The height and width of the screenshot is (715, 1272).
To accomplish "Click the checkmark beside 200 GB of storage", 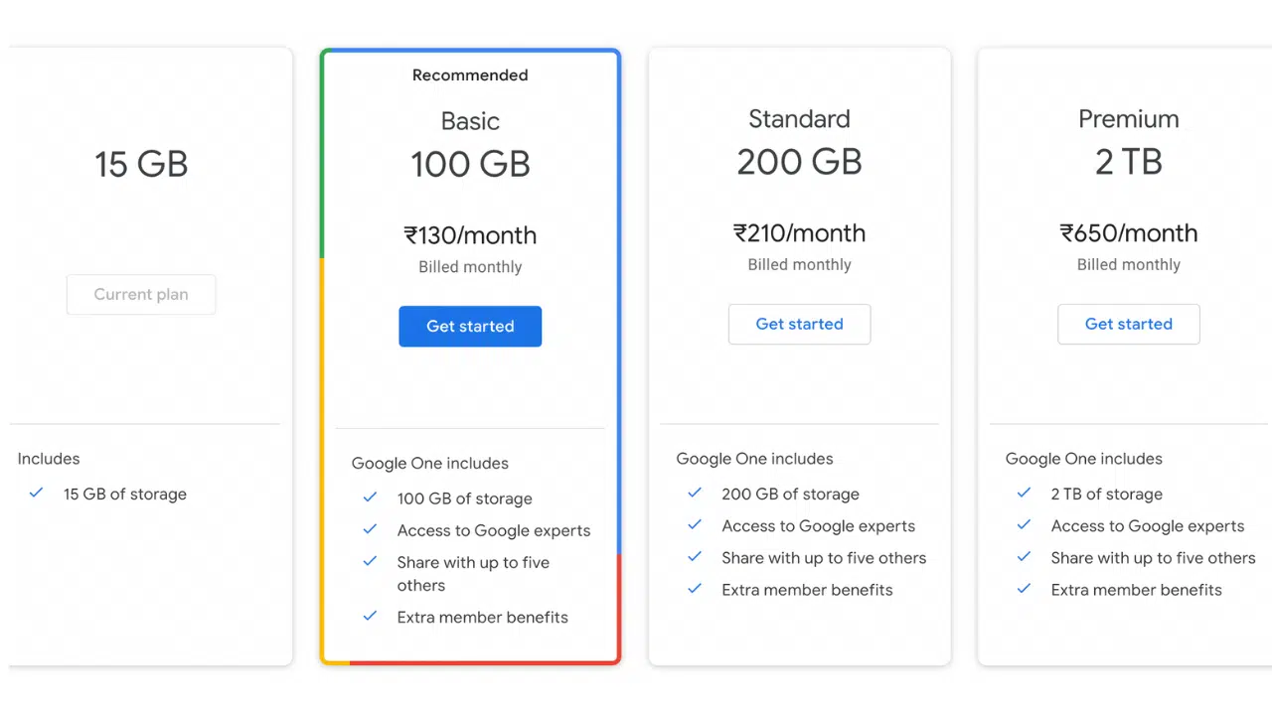I will coord(695,494).
